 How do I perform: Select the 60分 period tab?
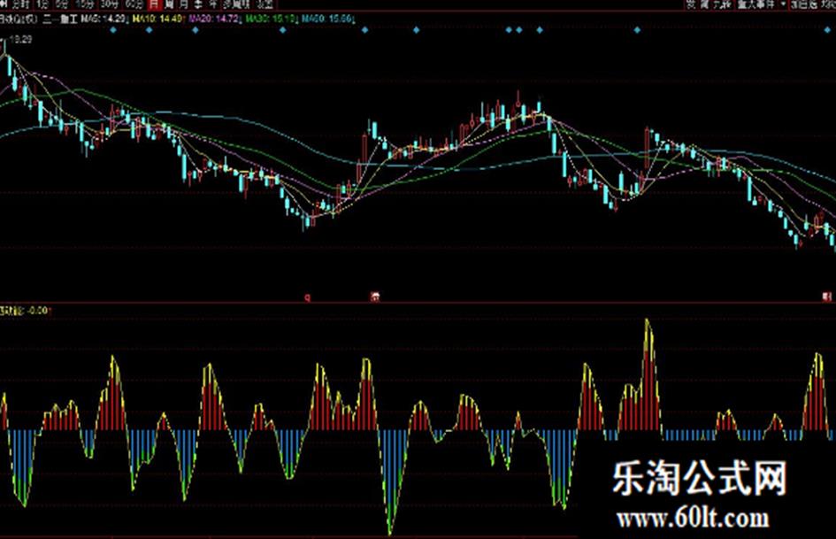(134, 4)
